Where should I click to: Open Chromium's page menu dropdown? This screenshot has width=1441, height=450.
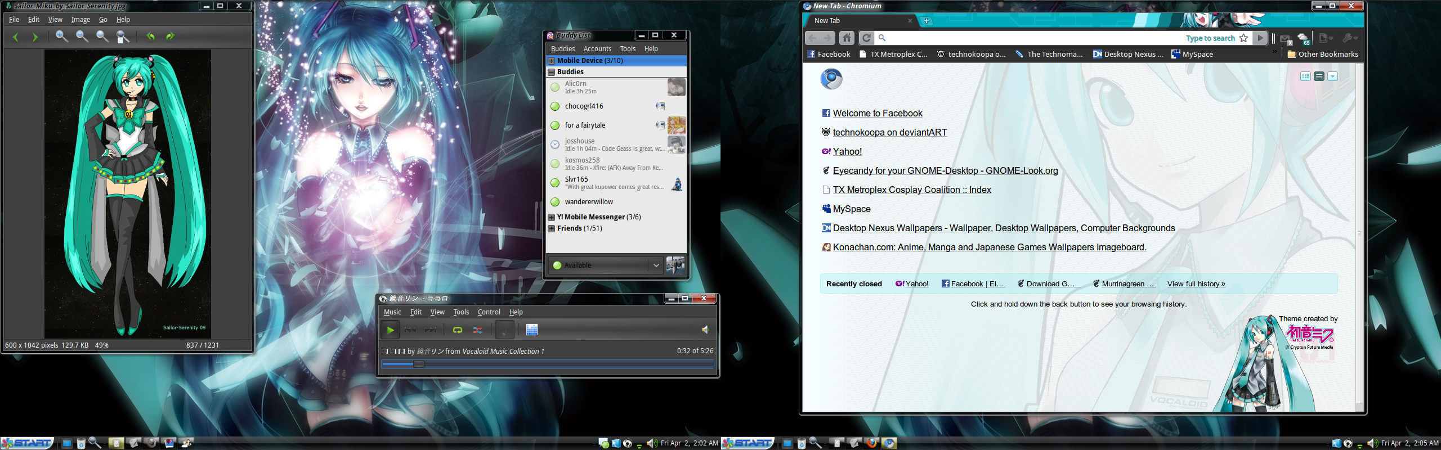(x=1326, y=38)
